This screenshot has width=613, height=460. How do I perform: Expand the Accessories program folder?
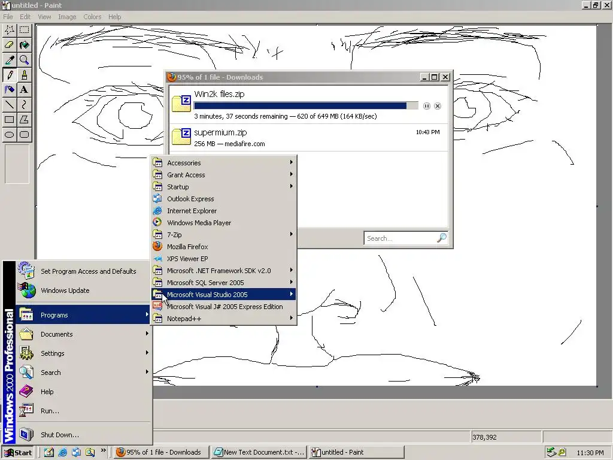(224, 163)
